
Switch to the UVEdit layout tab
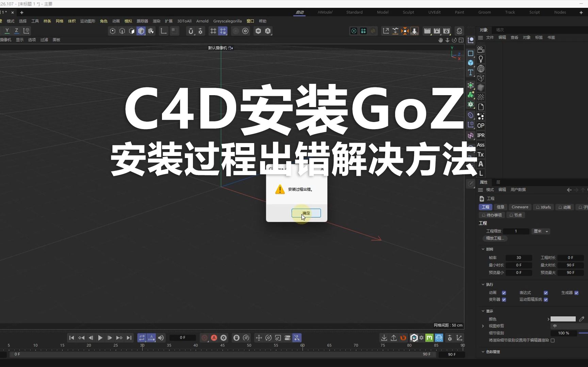click(x=434, y=12)
